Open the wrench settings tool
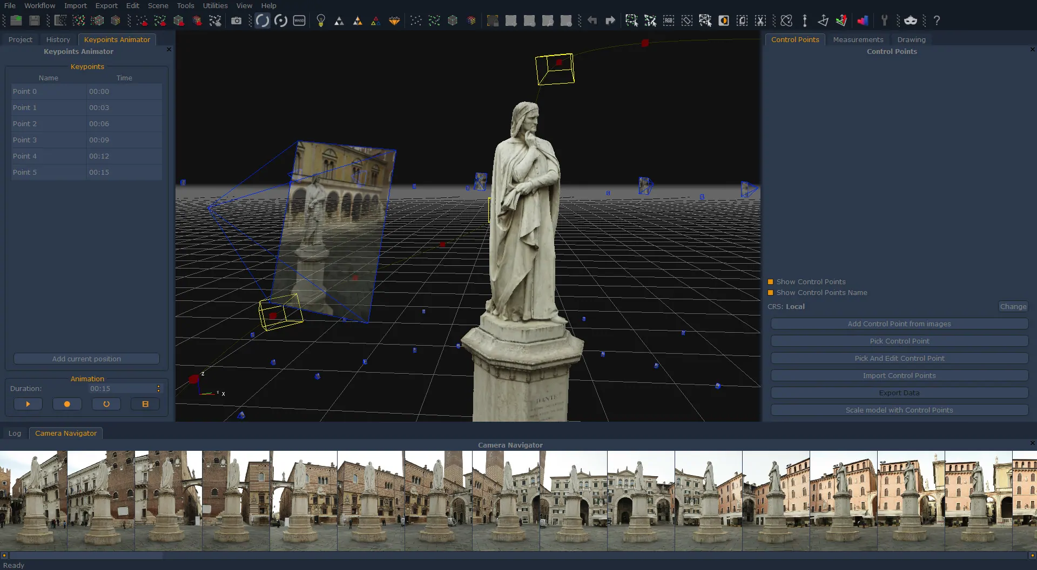1037x570 pixels. coord(885,20)
